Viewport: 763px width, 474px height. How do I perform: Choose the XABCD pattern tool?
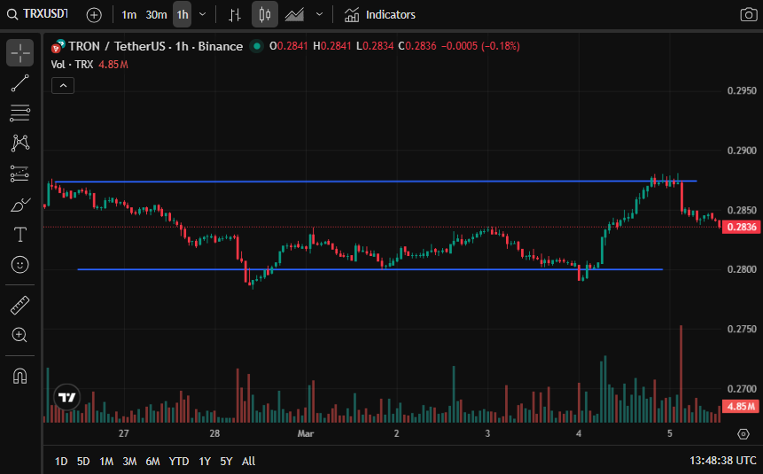[x=20, y=143]
